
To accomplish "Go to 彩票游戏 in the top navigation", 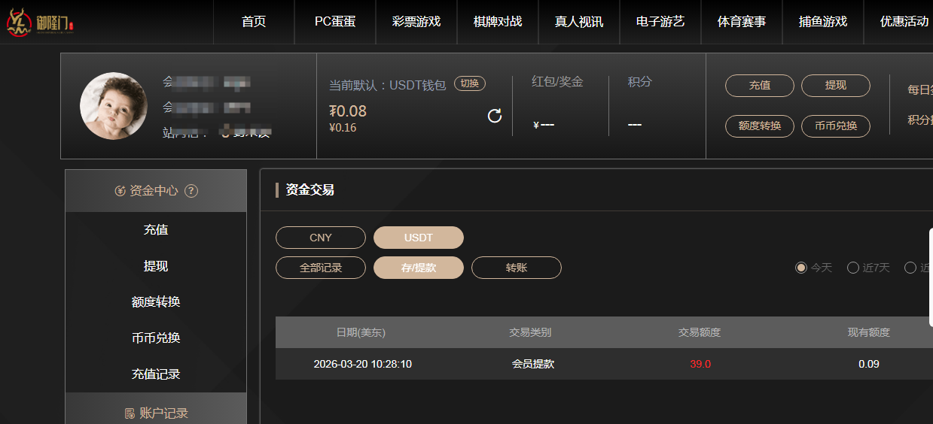I will [x=416, y=22].
